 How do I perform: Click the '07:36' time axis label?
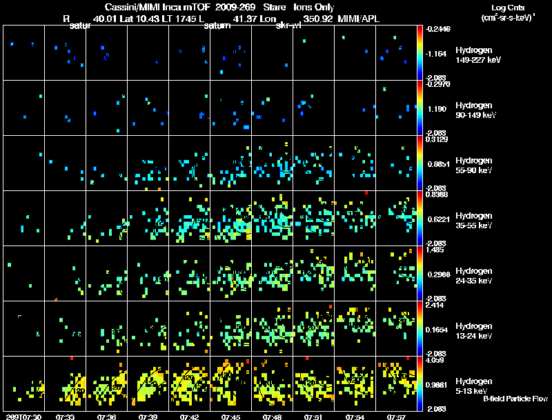coord(106,417)
